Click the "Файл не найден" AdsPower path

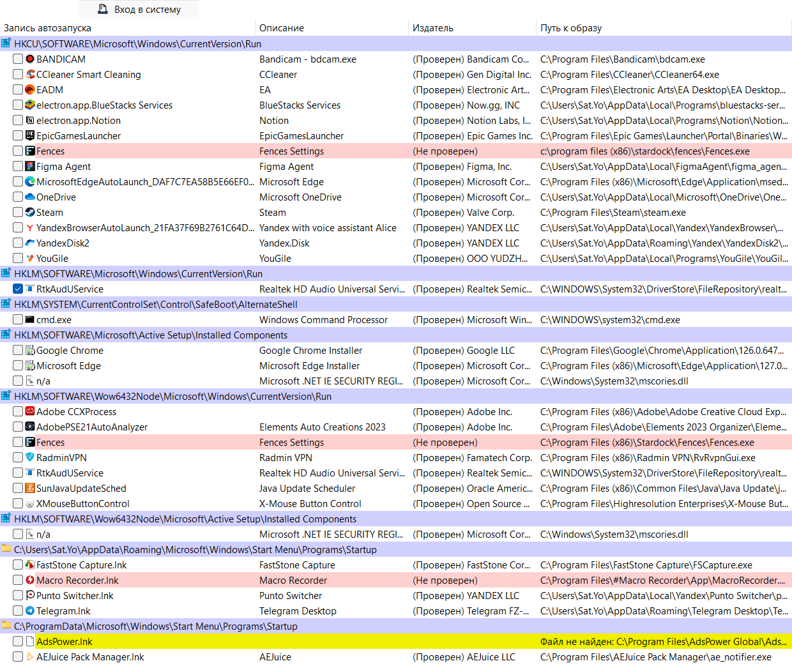(663, 641)
